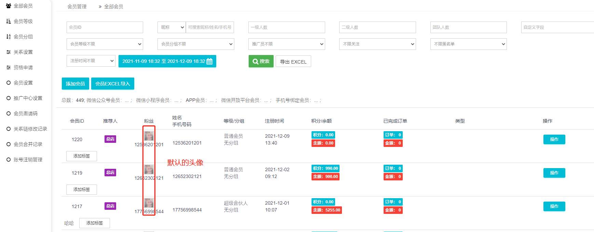
Task: Click the green 搜索 button
Action: tap(261, 61)
